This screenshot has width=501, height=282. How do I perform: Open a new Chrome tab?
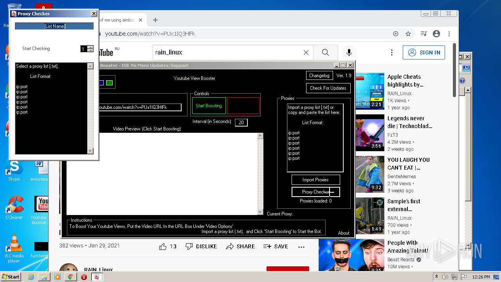click(x=155, y=20)
